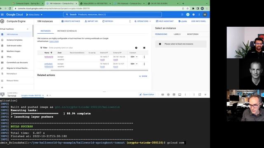Image resolution: width=264 pixels, height=148 pixels.
Task: Click the nic0 link under 34.141.163.35
Action: (x=115, y=60)
